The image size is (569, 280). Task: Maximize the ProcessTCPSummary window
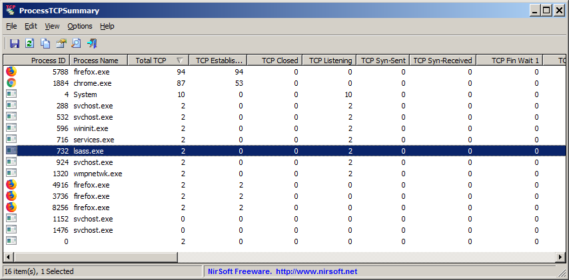tap(546, 11)
